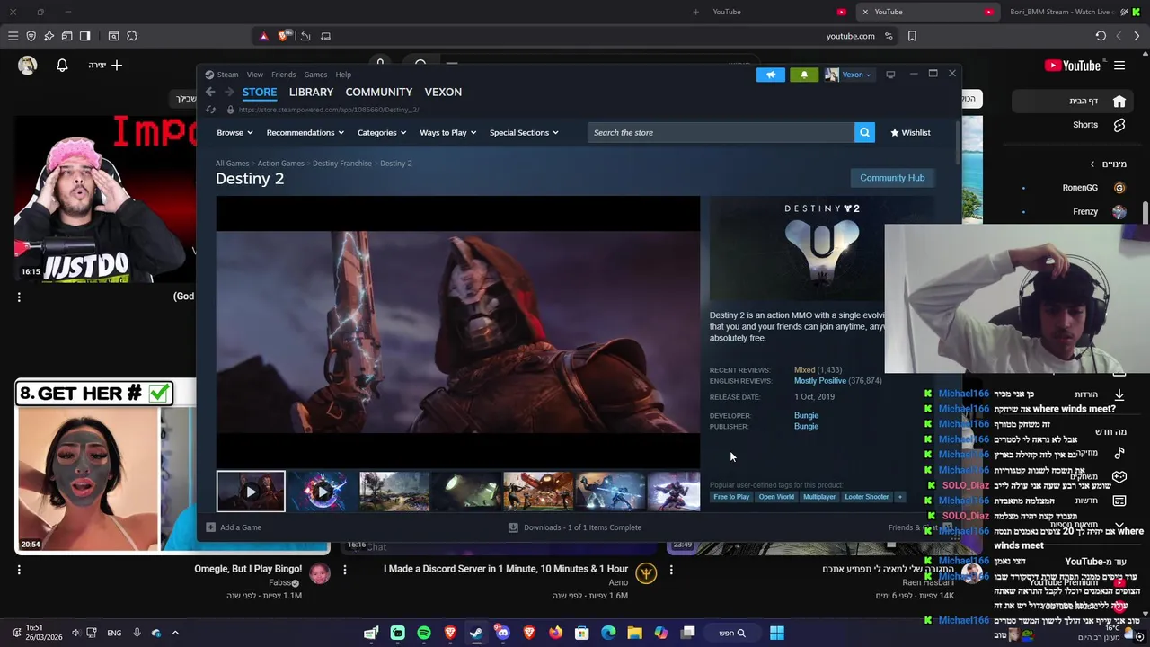The width and height of the screenshot is (1150, 647).
Task: Open Spotify from the taskbar
Action: tap(424, 633)
